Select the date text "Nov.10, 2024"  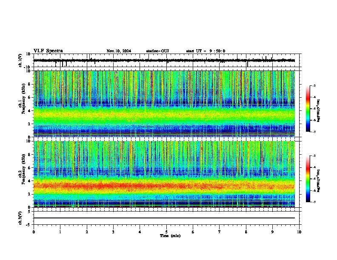(x=119, y=51)
